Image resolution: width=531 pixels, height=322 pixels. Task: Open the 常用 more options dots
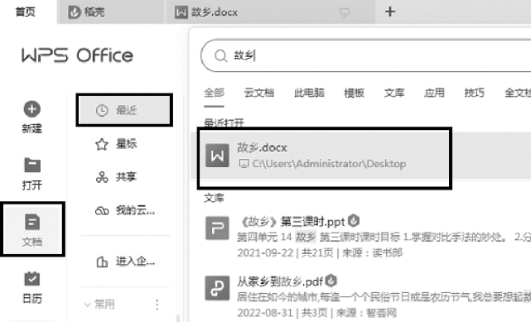[x=157, y=305]
